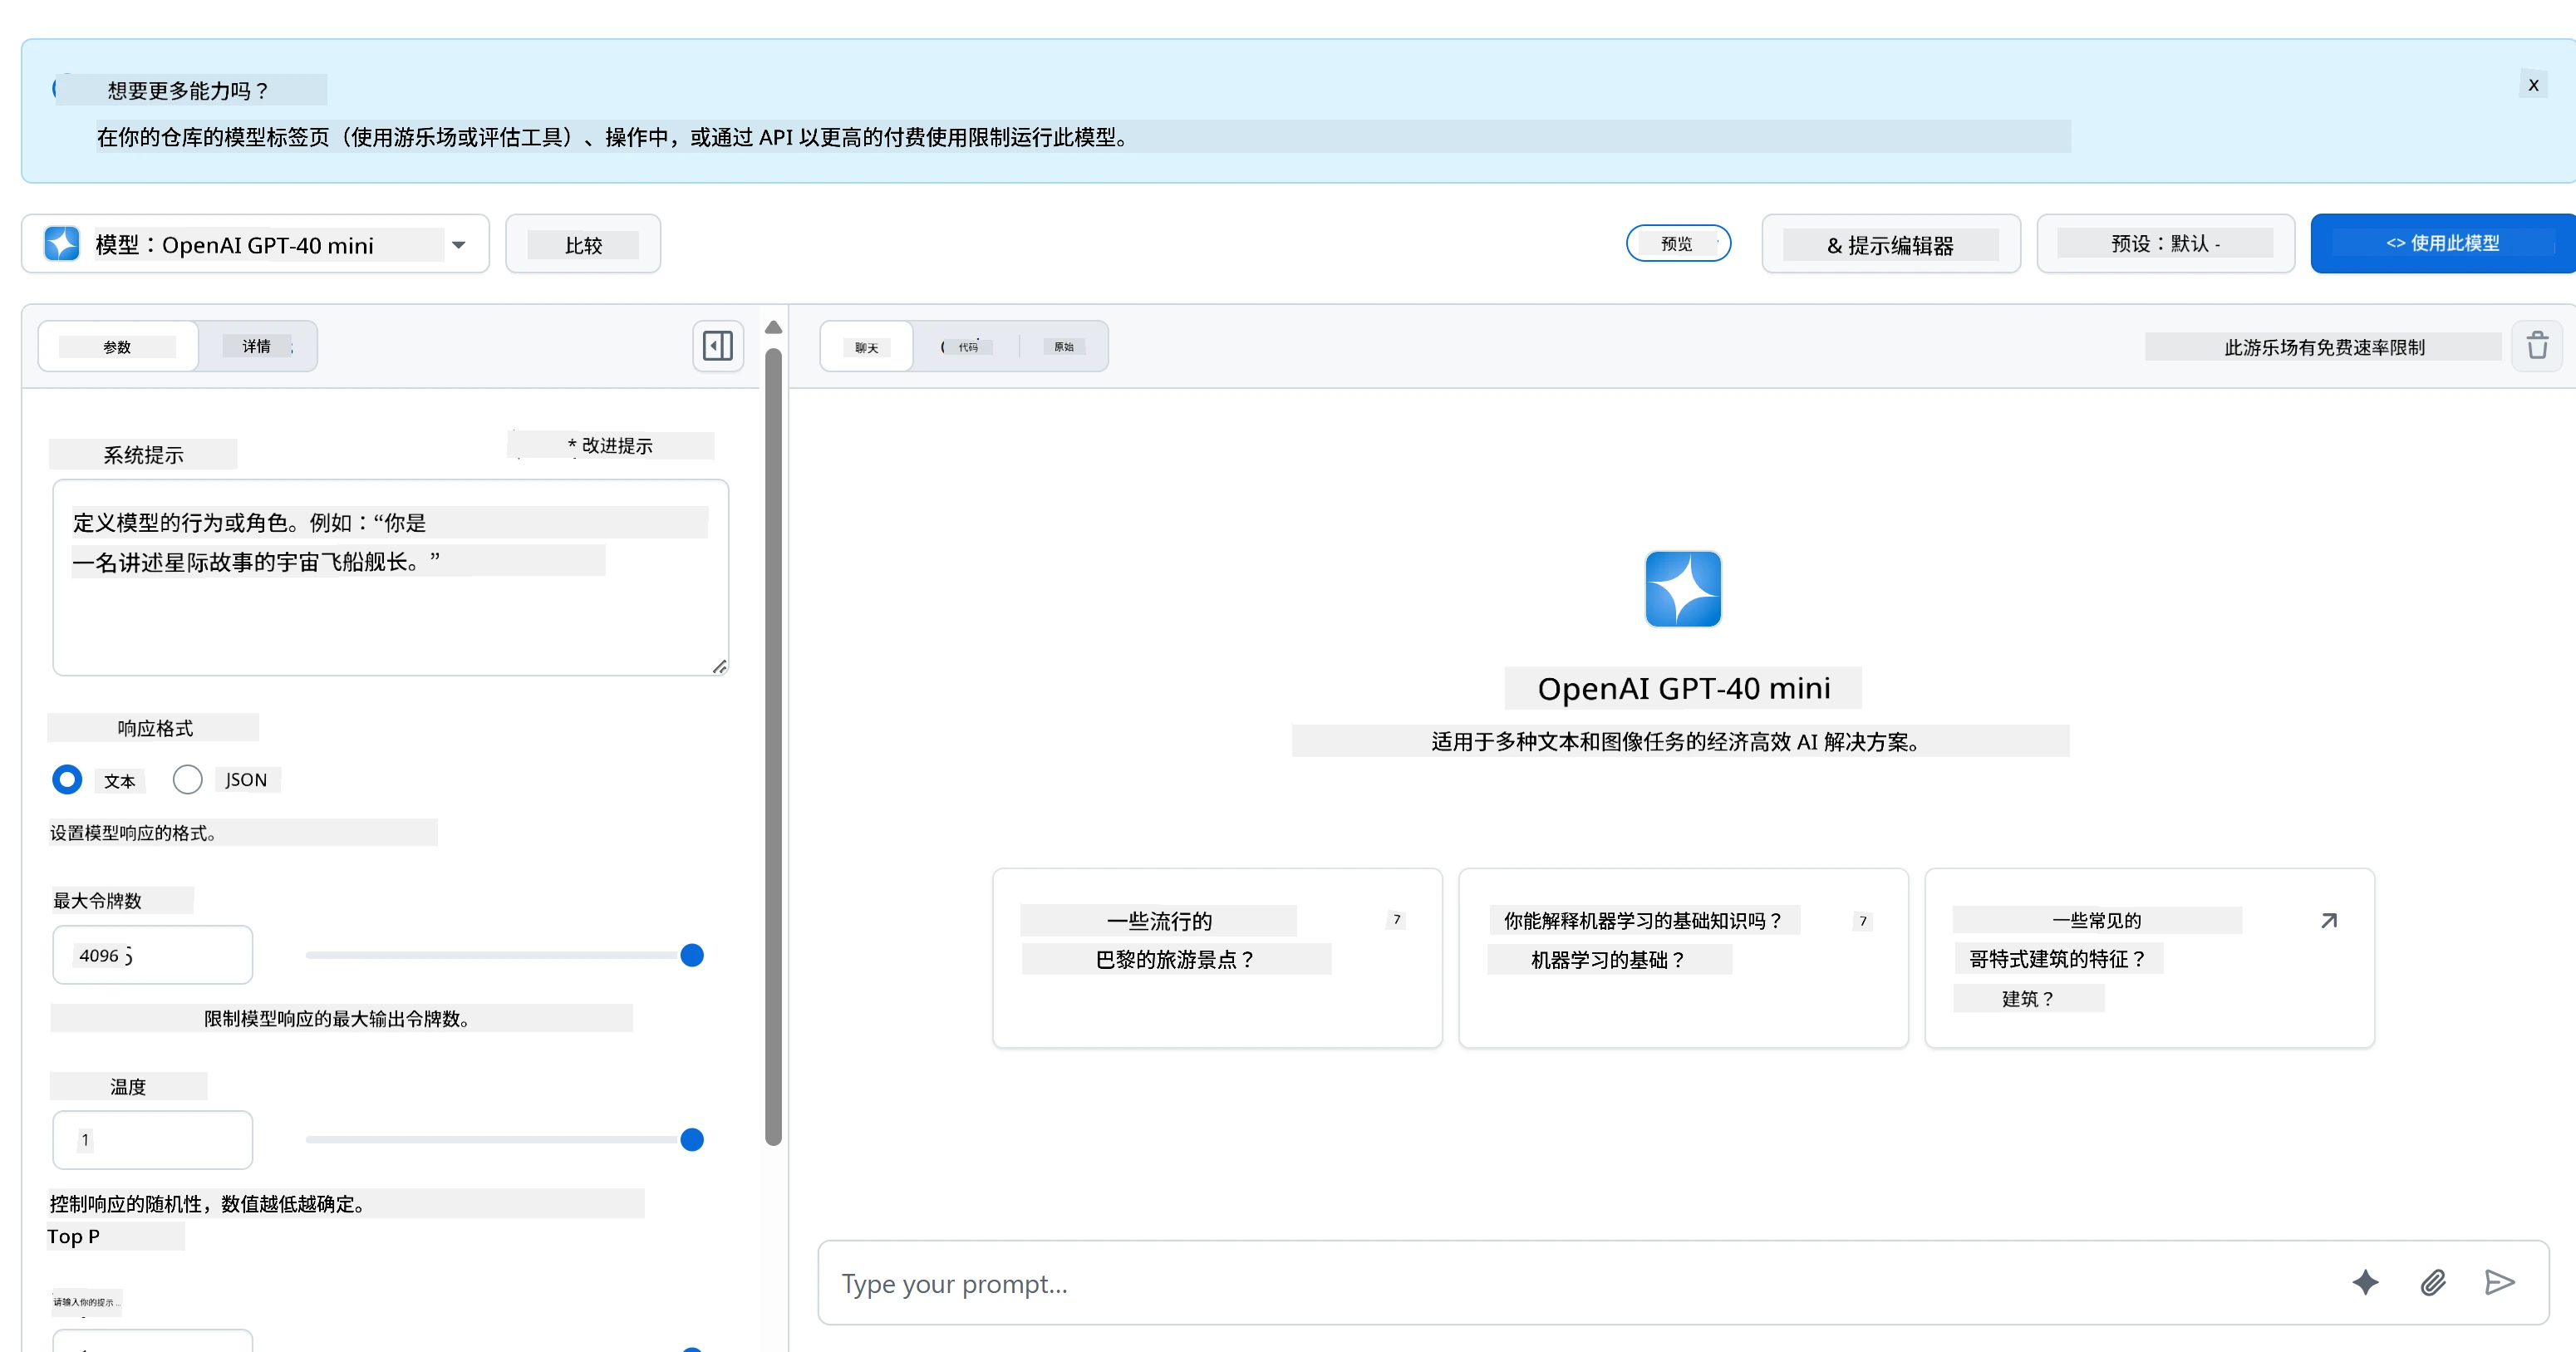Click the sparkle improve-prompt icon
2576x1352 pixels.
point(2365,1283)
